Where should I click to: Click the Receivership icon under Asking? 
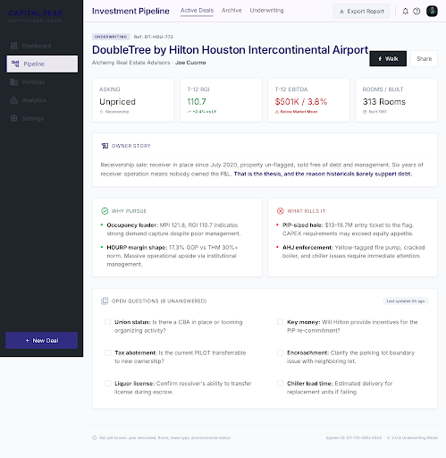pyautogui.click(x=101, y=112)
